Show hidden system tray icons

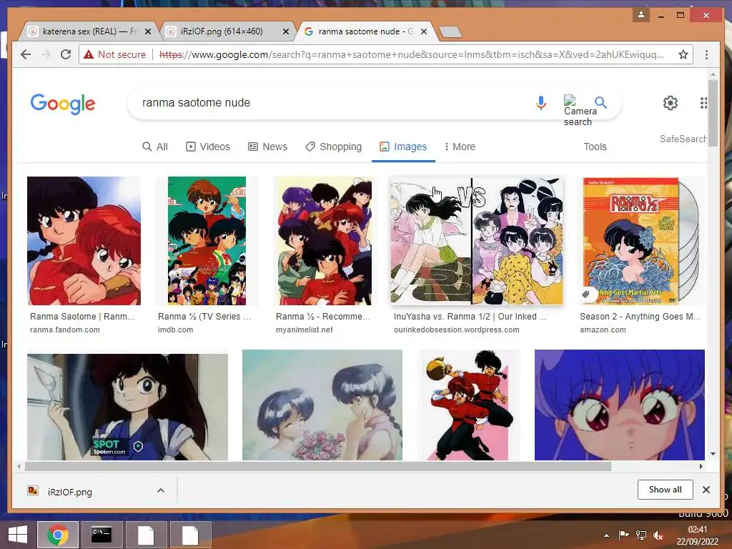click(606, 535)
